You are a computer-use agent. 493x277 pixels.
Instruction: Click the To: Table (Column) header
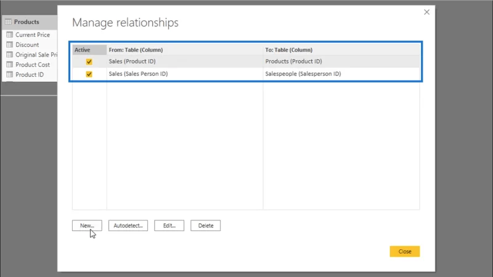341,50
